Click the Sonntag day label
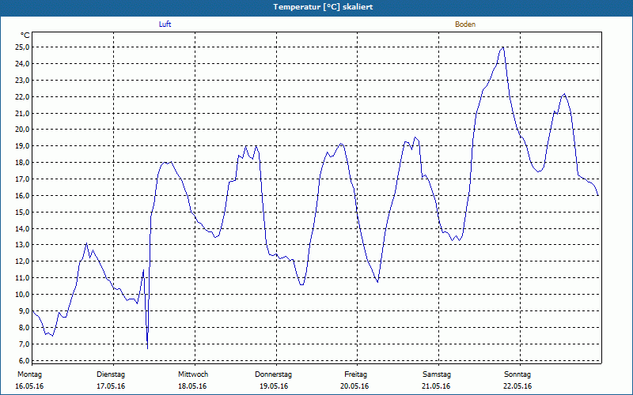633x395 pixels. (517, 374)
